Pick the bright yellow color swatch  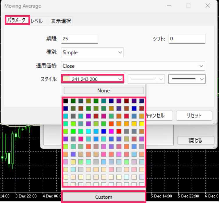click(141, 124)
